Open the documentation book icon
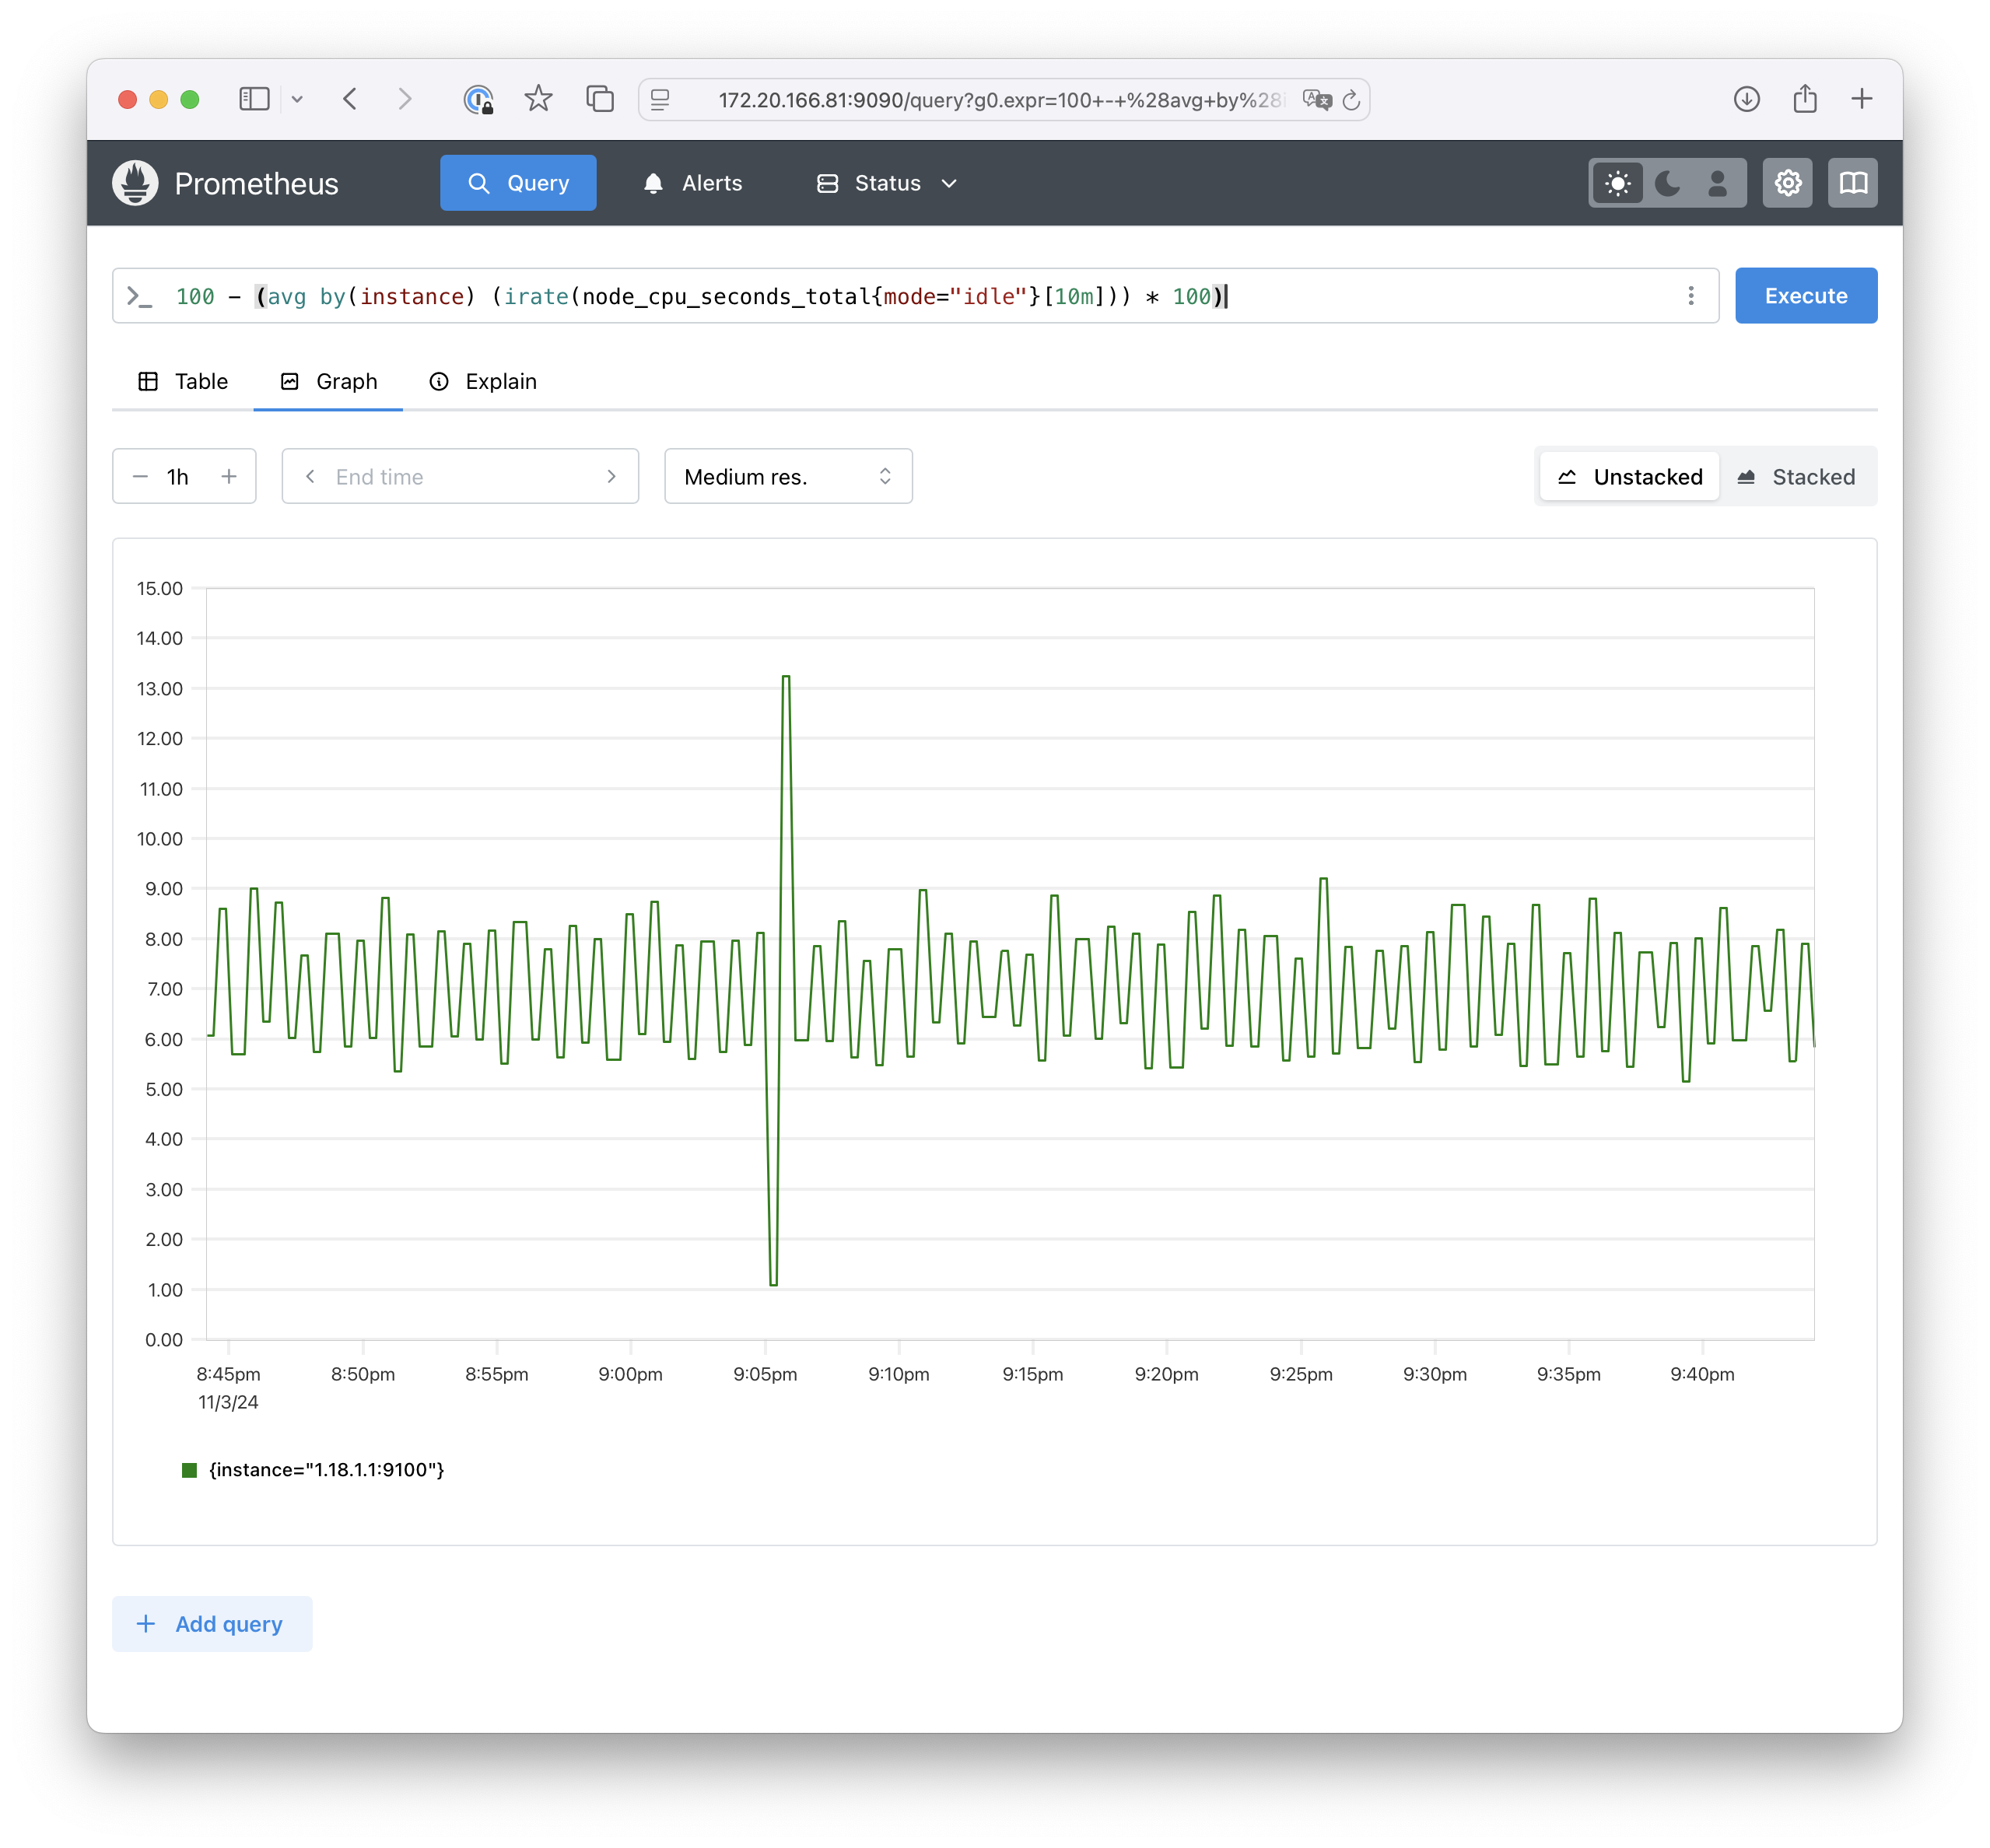 click(1852, 183)
